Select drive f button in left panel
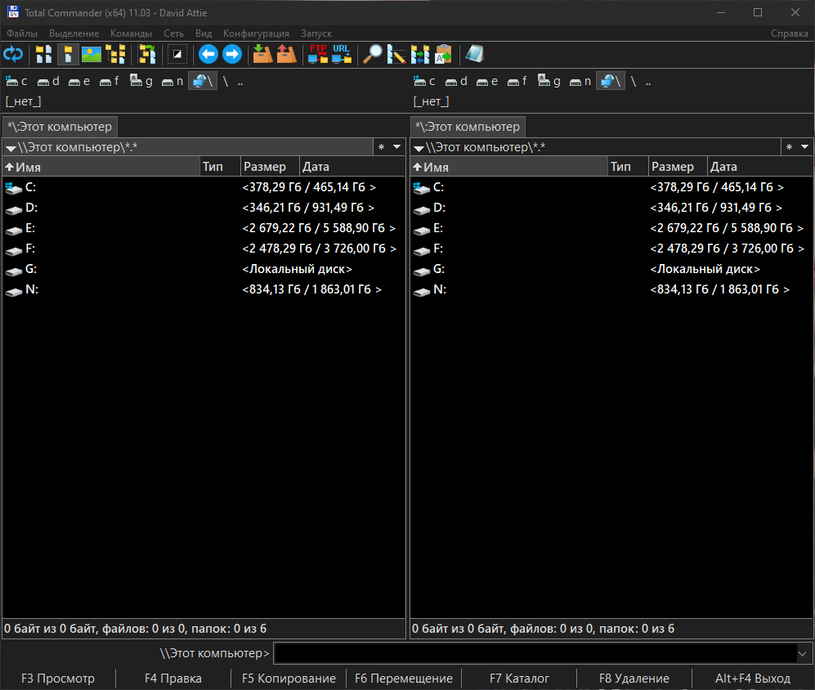Image resolution: width=815 pixels, height=690 pixels. point(110,81)
